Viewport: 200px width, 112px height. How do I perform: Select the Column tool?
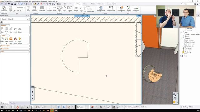pyautogui.click(x=49, y=9)
